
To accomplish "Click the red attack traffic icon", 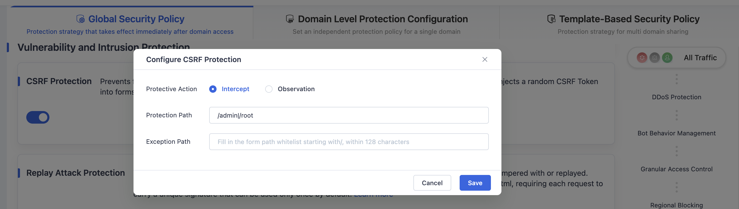I will pyautogui.click(x=642, y=58).
